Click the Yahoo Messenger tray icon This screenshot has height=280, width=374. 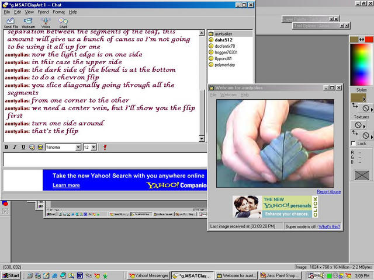[348, 276]
